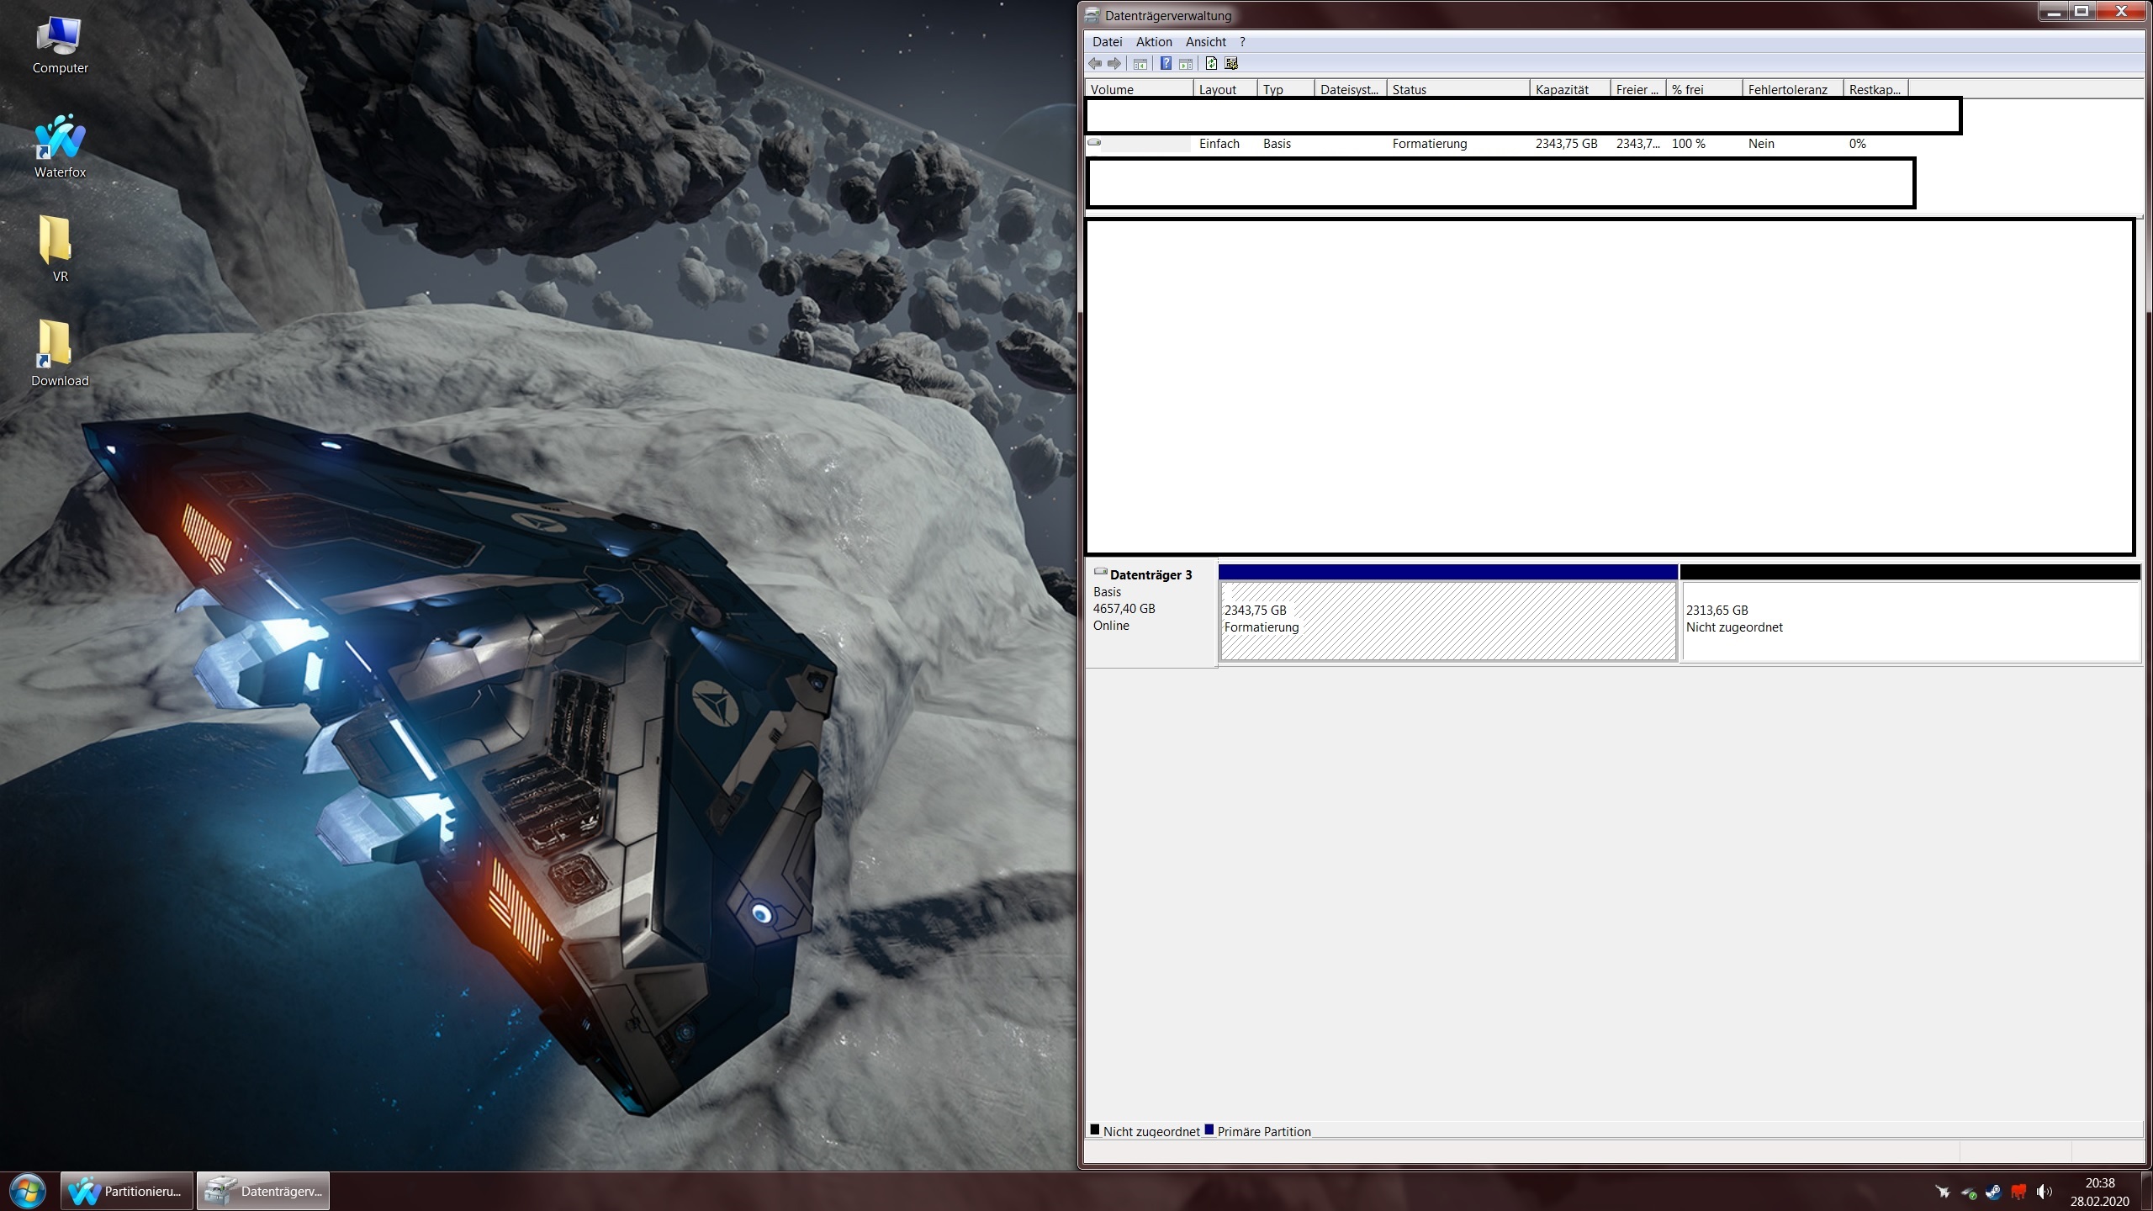Select the 2313,65 GB unallocated space

1909,621
